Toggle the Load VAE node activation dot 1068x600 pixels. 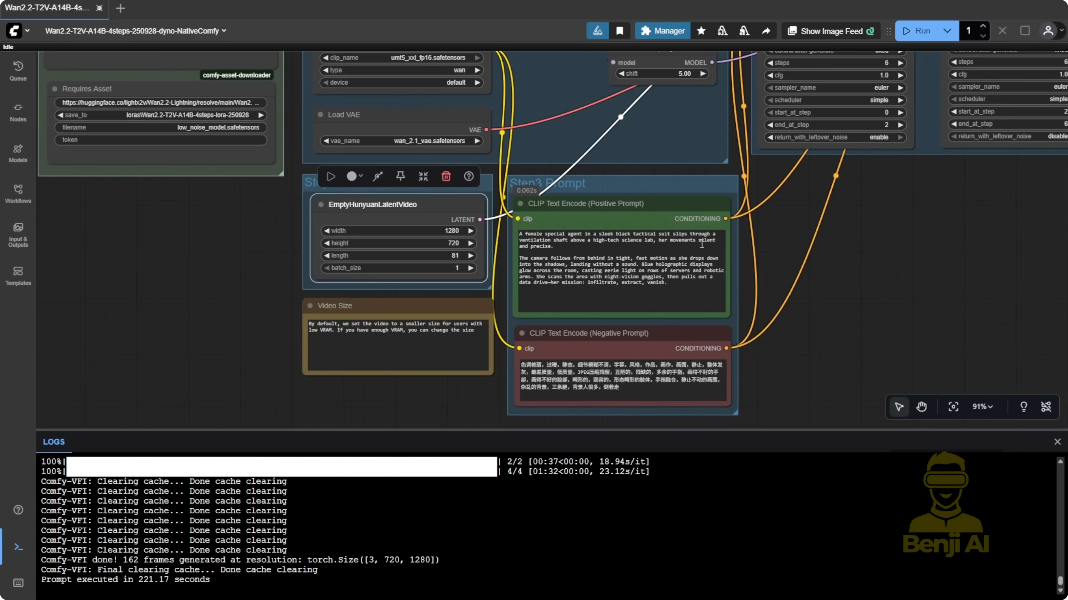[320, 114]
